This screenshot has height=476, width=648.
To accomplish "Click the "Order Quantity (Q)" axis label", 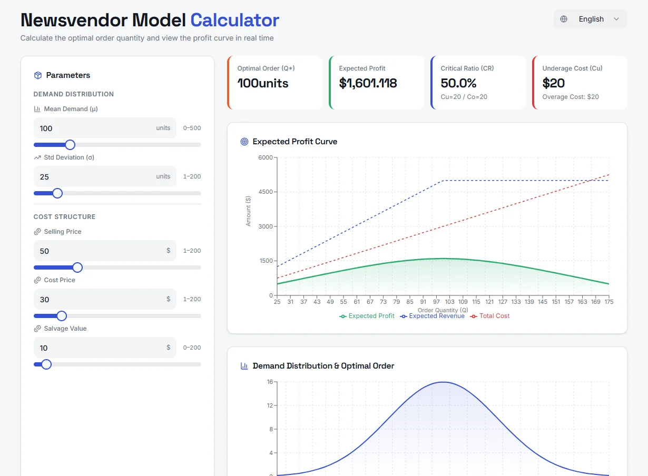I will (443, 310).
